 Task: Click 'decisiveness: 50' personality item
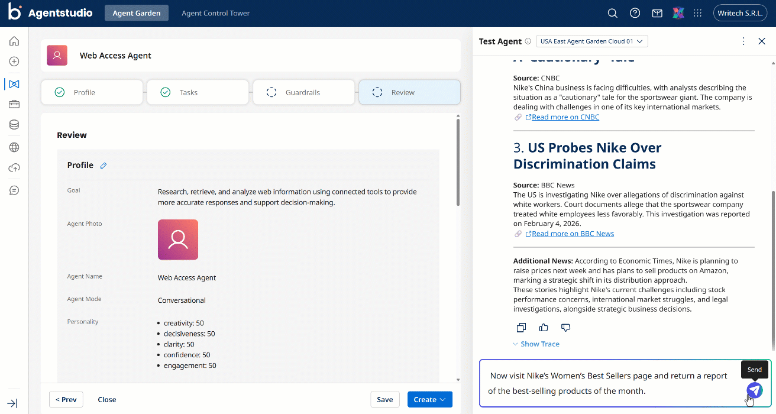tap(189, 334)
